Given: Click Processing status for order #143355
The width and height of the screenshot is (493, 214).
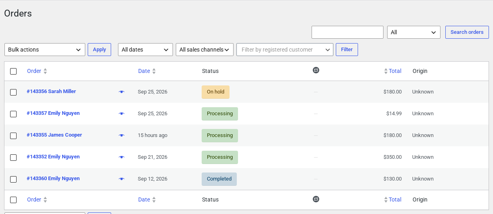Looking at the screenshot, I should [220, 135].
